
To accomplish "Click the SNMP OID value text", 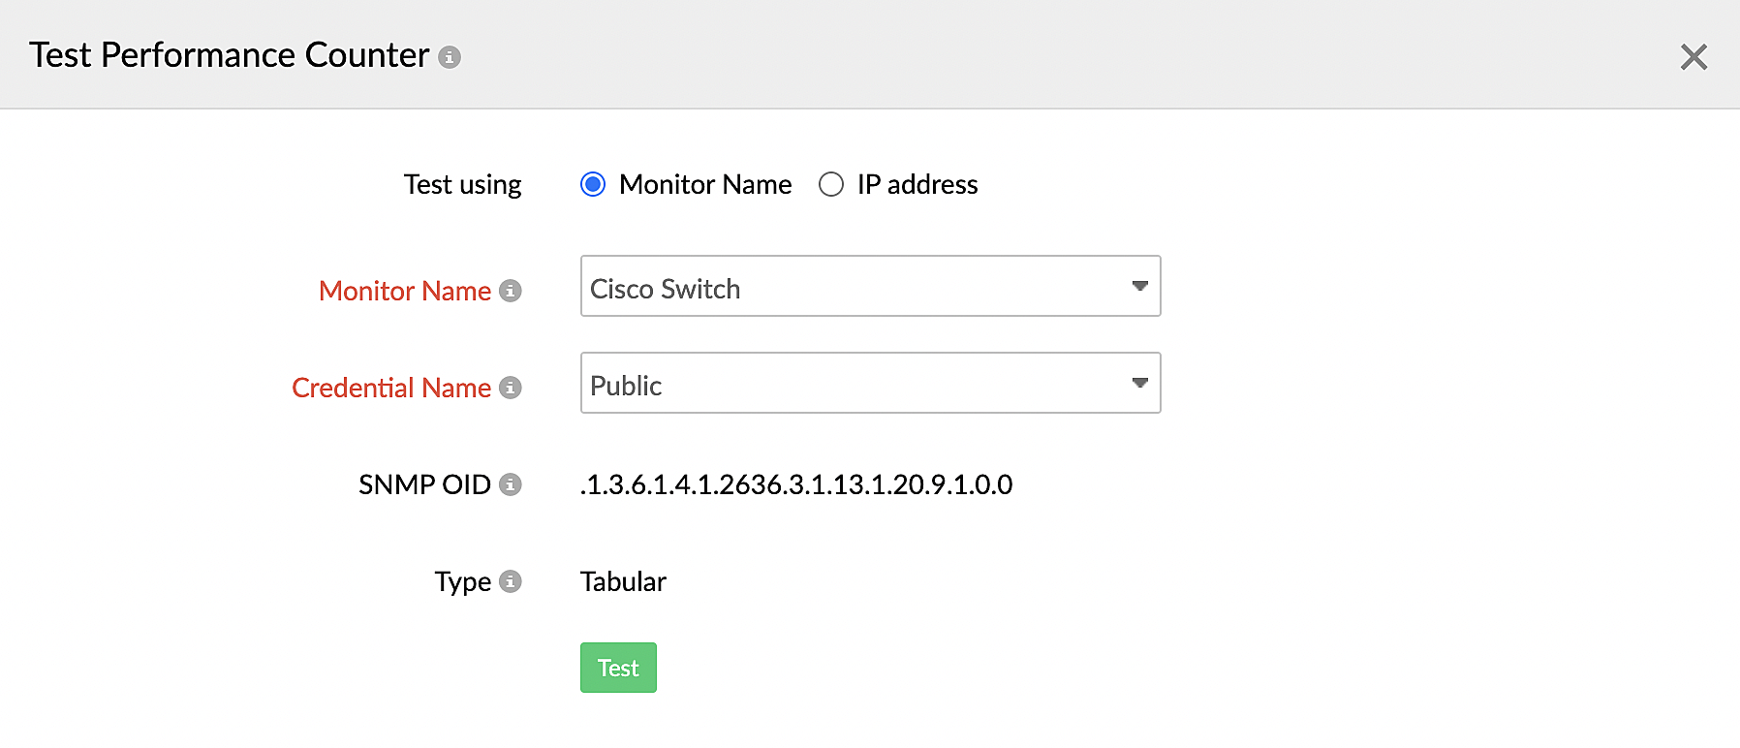I will (796, 484).
